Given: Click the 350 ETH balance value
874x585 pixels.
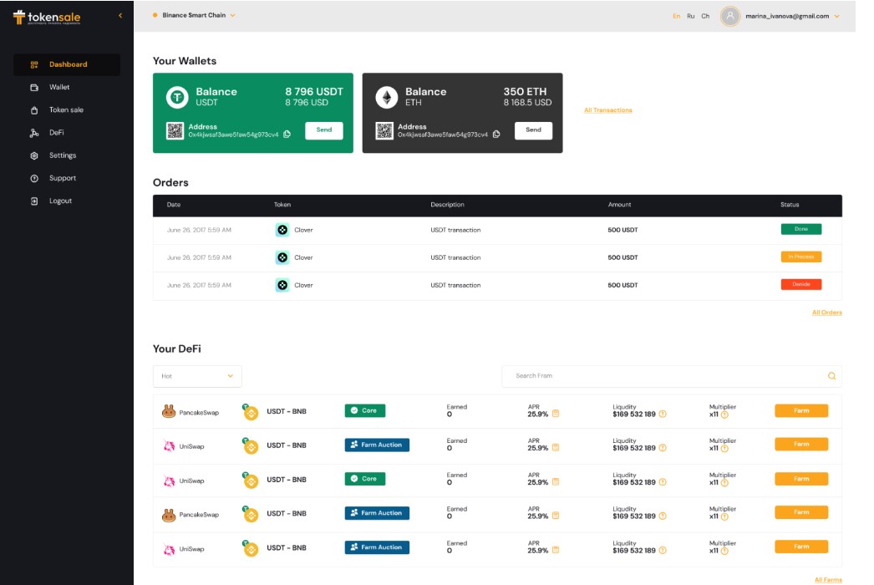Looking at the screenshot, I should tap(525, 91).
